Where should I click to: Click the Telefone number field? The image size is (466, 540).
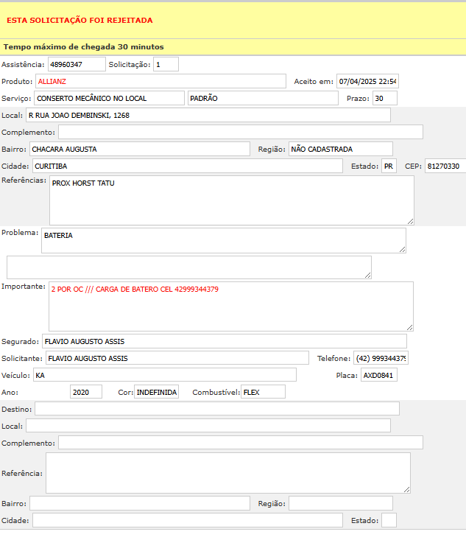coord(381,358)
